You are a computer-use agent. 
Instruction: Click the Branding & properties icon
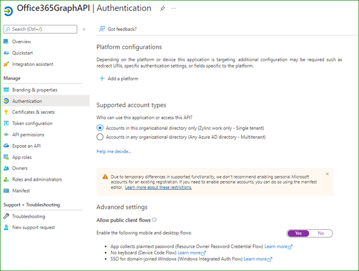[6, 90]
